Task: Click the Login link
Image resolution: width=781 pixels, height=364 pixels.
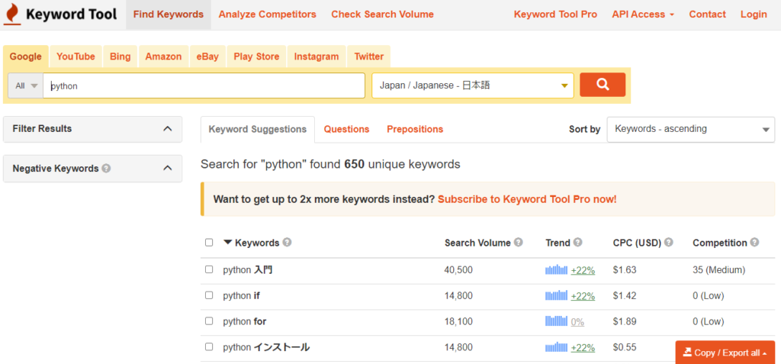Action: coord(754,14)
